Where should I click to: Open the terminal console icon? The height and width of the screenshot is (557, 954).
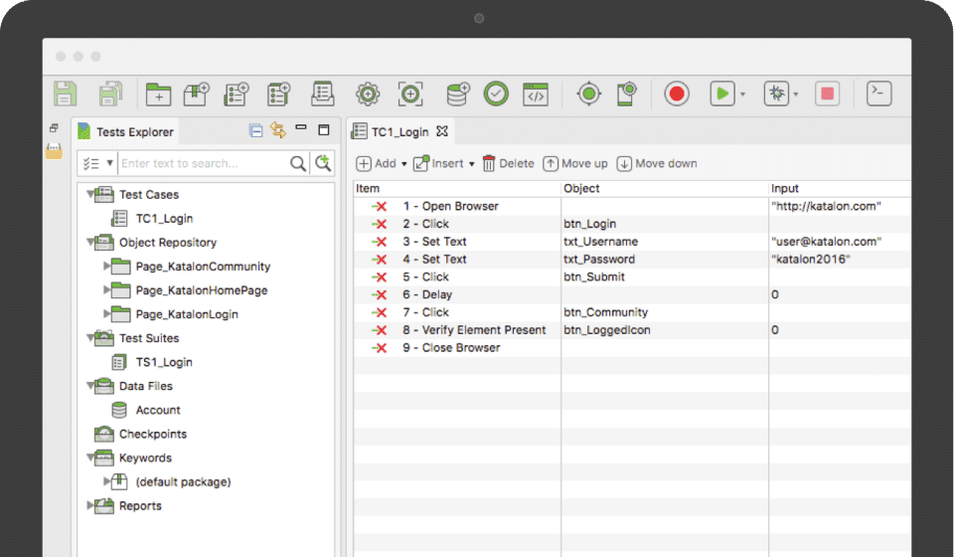pos(878,93)
